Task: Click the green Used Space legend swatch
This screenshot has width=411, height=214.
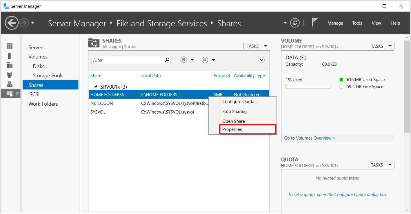Action: click(x=341, y=80)
